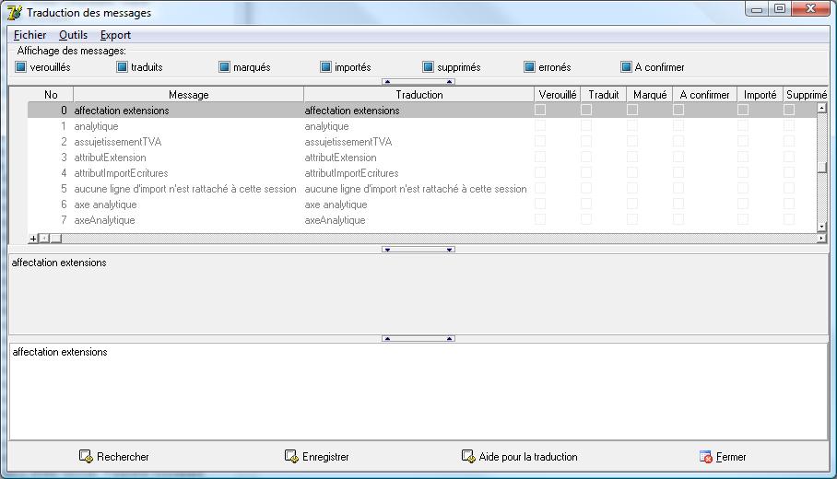Check Traduit box for assujetissementTVA row
Viewport: 837px width, 479px height.
click(586, 141)
